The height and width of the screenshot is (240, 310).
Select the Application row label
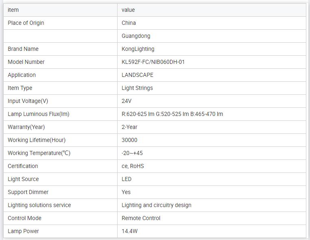pyautogui.click(x=22, y=75)
